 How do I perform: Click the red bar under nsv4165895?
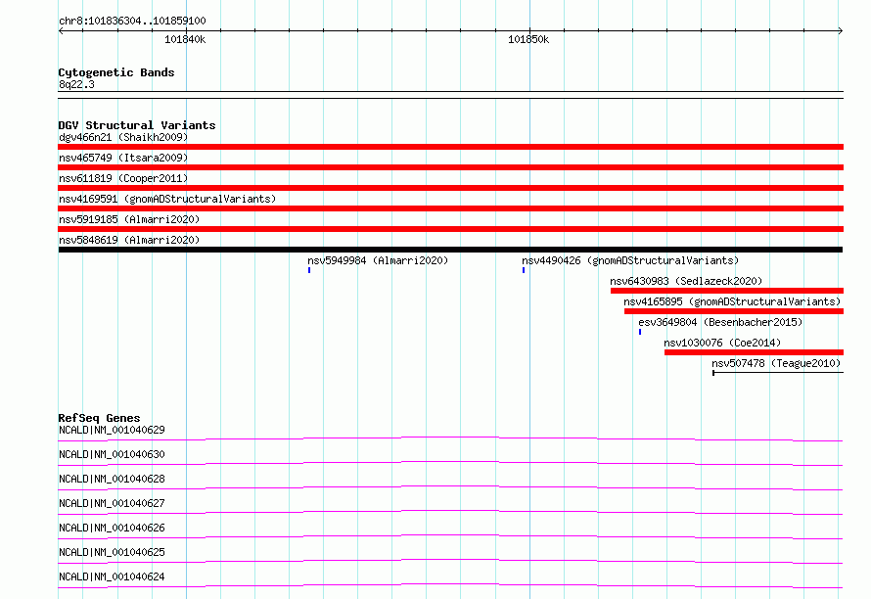click(734, 311)
